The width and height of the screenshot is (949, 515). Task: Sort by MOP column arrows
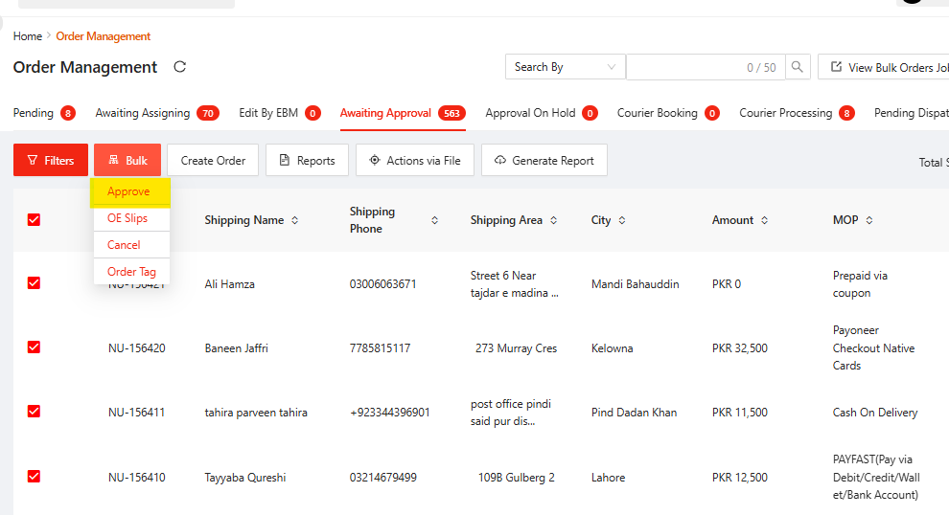click(x=869, y=220)
